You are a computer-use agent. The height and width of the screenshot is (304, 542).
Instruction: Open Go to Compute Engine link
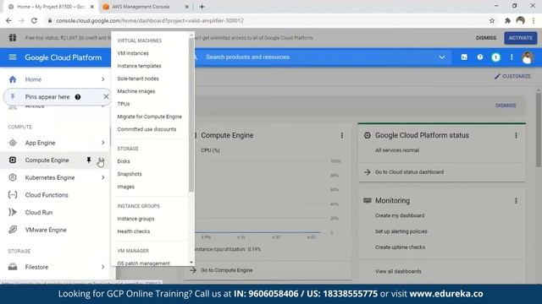tap(226, 270)
